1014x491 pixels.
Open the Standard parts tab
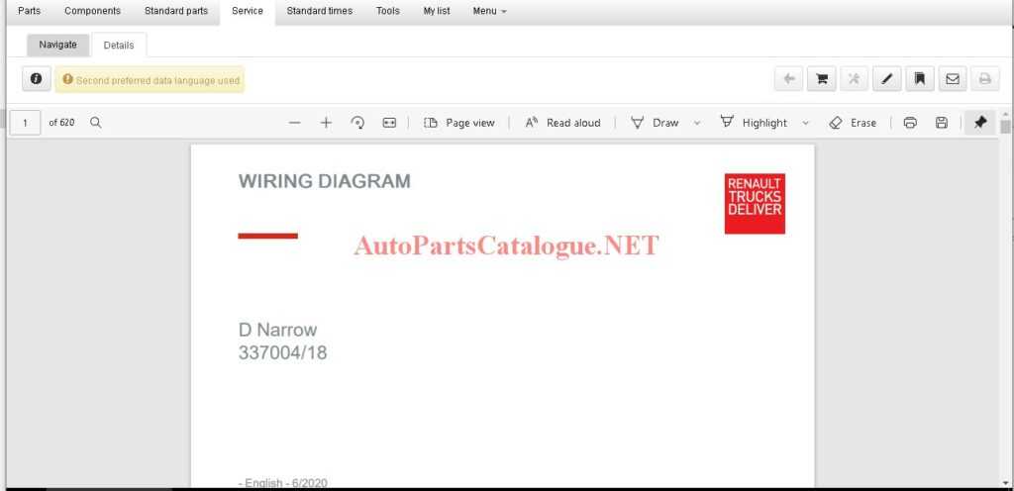click(176, 11)
